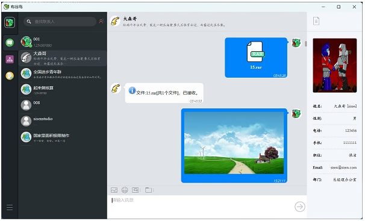Image resolution: width=365 pixels, height=221 pixels.
Task: Select contact 008
Action: tap(63, 105)
